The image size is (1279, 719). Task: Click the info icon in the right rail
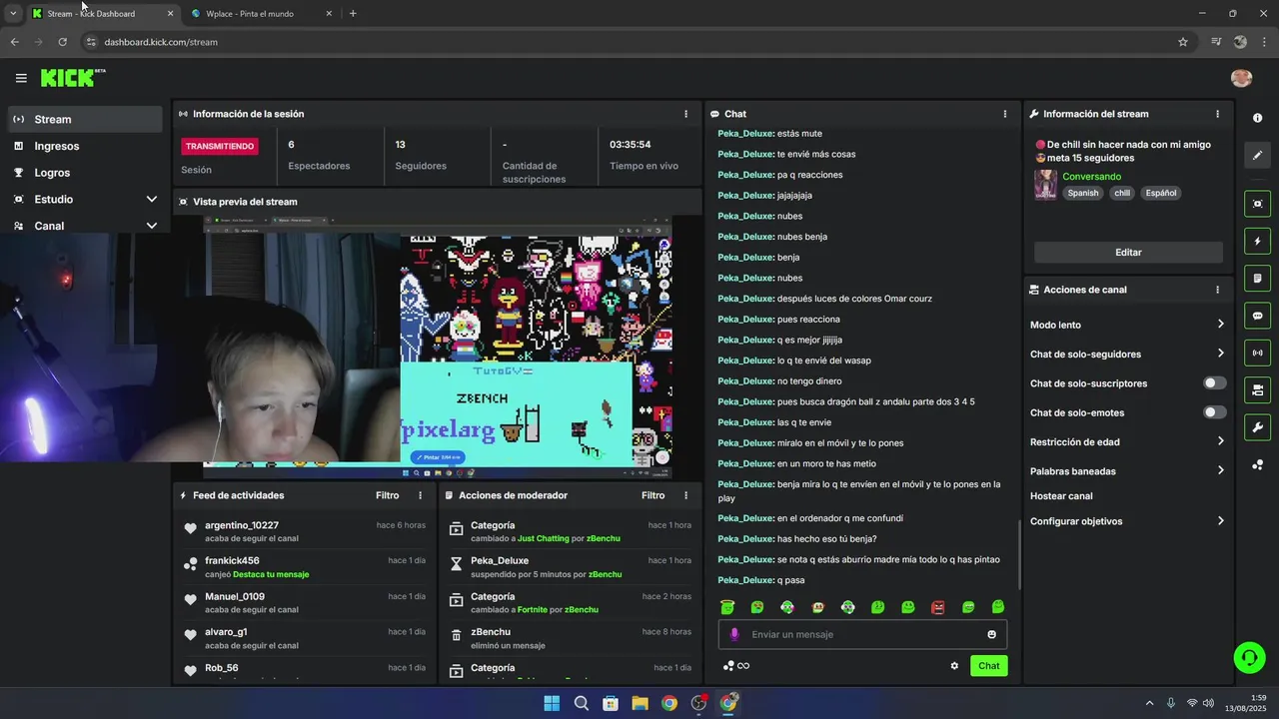[1257, 118]
